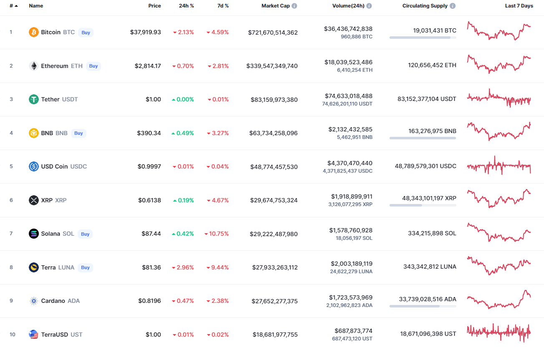Open the Market Cap info tooltip icon
Viewport: 544px width, 350px height.
(294, 6)
